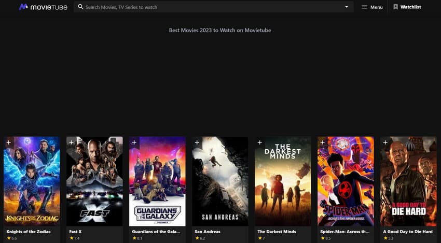
Task: Click the A Good Day to Die Hard title
Action: (407, 232)
